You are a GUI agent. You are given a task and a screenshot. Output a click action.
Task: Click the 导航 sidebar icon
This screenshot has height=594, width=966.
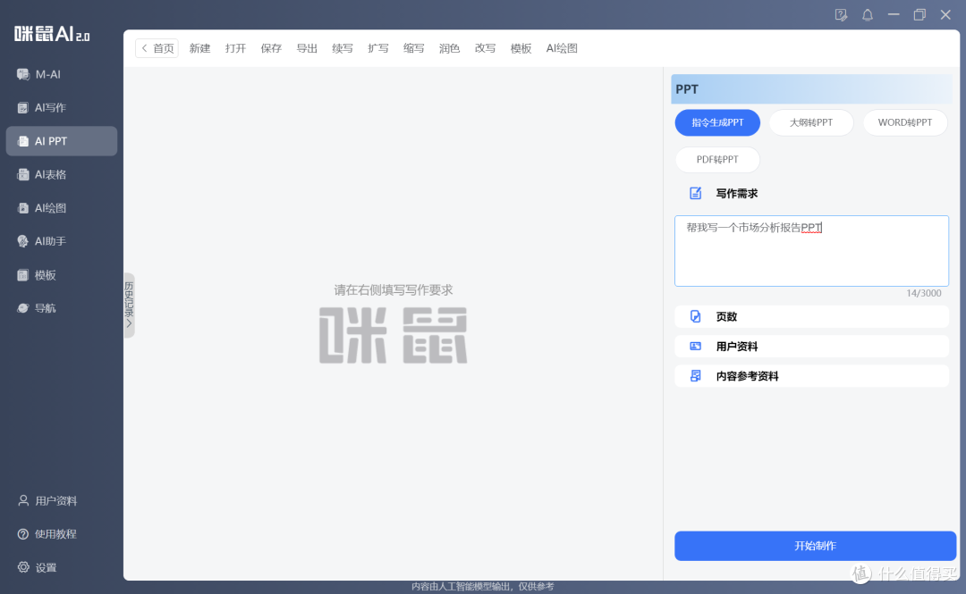click(x=22, y=308)
